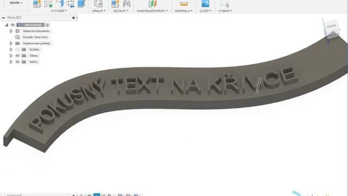The image size is (348, 196).
Task: Select Pravidlo: Steel (mm) tree item
Action: (x=35, y=37)
